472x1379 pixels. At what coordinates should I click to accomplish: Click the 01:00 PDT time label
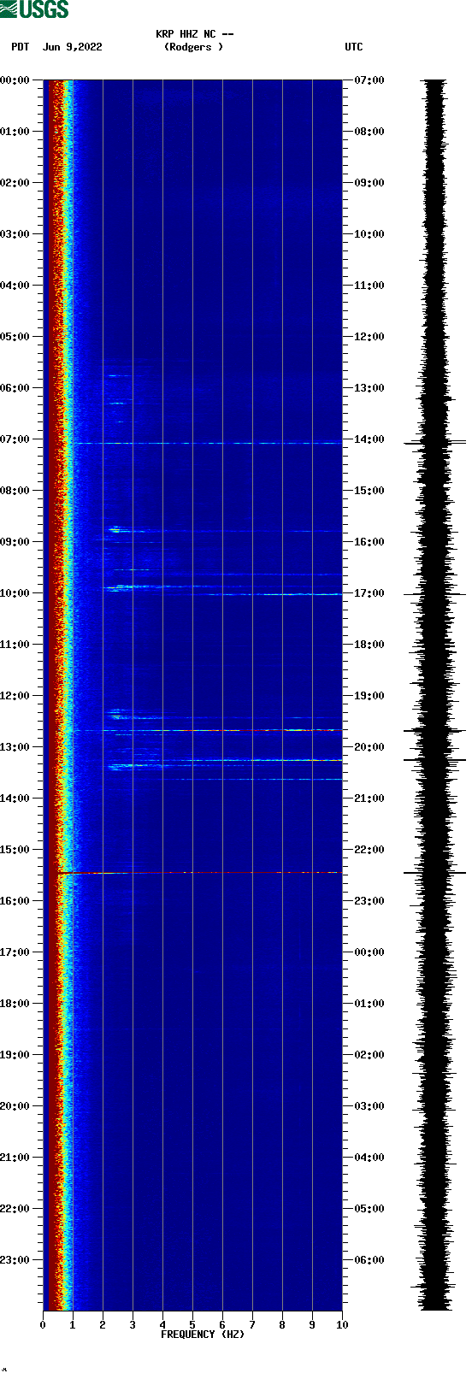point(15,132)
